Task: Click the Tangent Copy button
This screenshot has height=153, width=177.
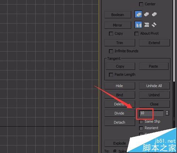Action: point(120,66)
